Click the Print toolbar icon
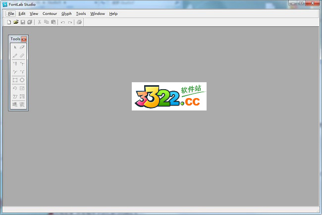The height and width of the screenshot is (215, 322). pyautogui.click(x=79, y=22)
